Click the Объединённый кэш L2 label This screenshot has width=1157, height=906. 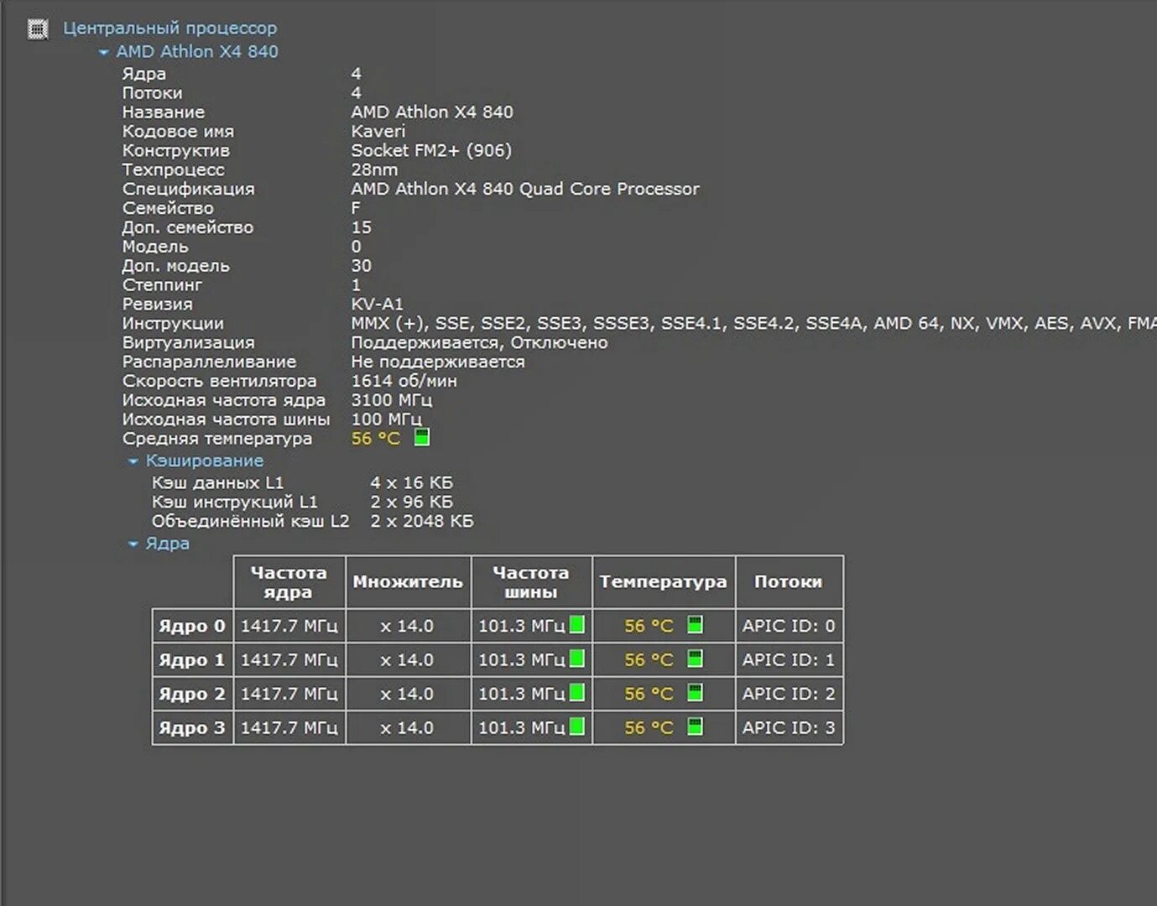tap(250, 522)
